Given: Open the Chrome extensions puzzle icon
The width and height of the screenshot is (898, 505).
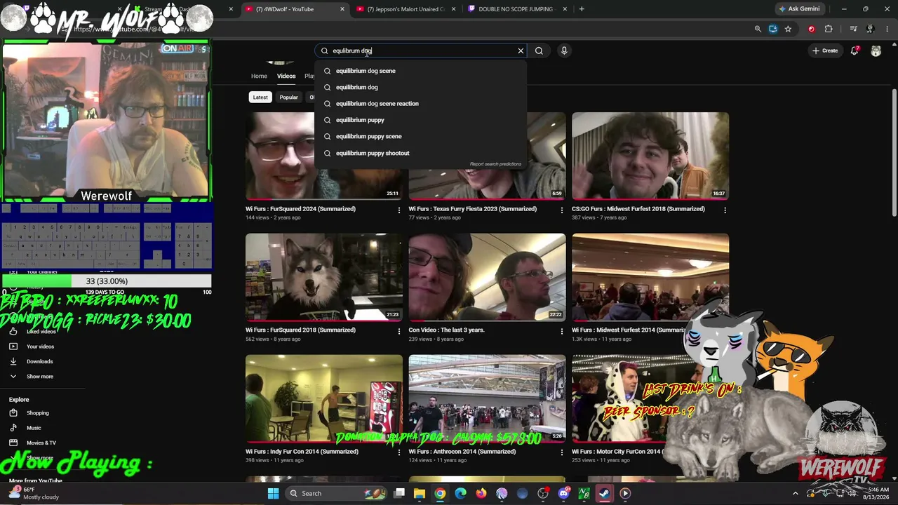Looking at the screenshot, I should coord(829,29).
